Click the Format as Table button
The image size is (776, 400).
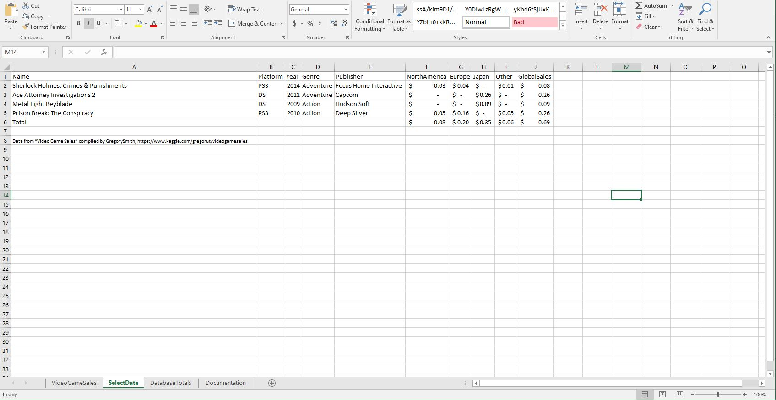[x=399, y=17]
